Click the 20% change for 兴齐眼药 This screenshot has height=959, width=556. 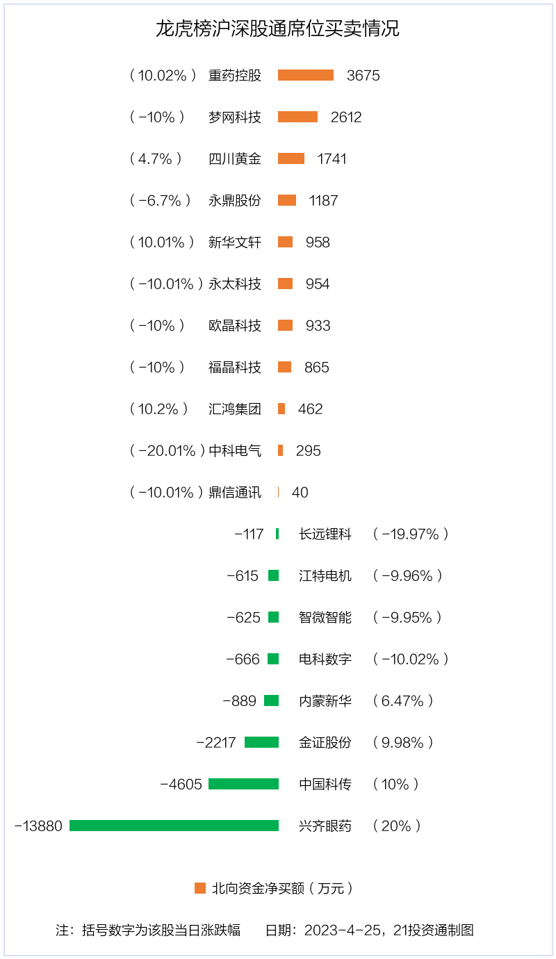(x=397, y=826)
